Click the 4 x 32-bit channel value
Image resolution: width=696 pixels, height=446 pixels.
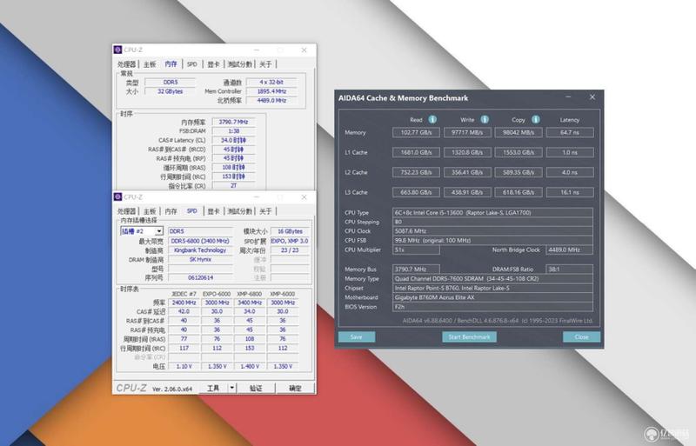coord(271,82)
